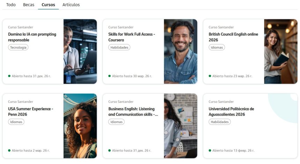Click 'Abierto hasta 23 мар. 26 г.' text
The height and width of the screenshot is (164, 300).
point(232,76)
